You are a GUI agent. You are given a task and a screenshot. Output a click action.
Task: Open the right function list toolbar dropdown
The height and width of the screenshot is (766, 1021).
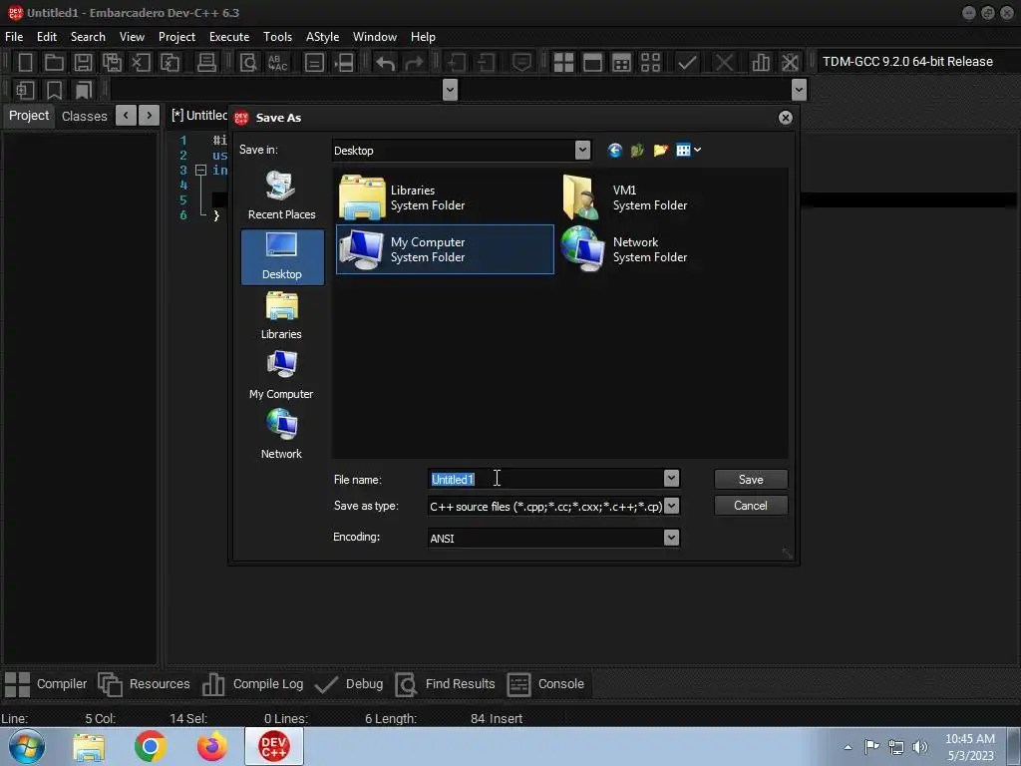[x=799, y=89]
